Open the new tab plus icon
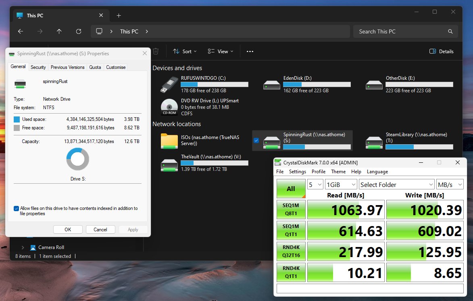Viewport: 473px width, 301px height. pyautogui.click(x=119, y=16)
